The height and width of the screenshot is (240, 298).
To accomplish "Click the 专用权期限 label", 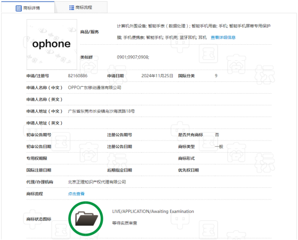I will coord(37,158).
